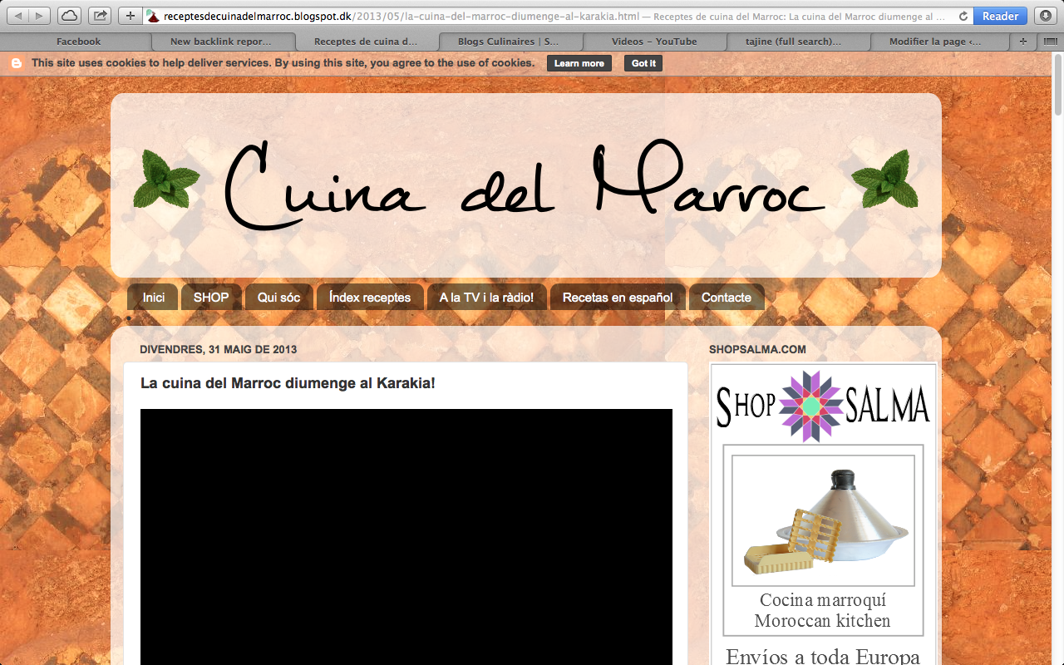Go to the SHOP page

[x=211, y=297]
